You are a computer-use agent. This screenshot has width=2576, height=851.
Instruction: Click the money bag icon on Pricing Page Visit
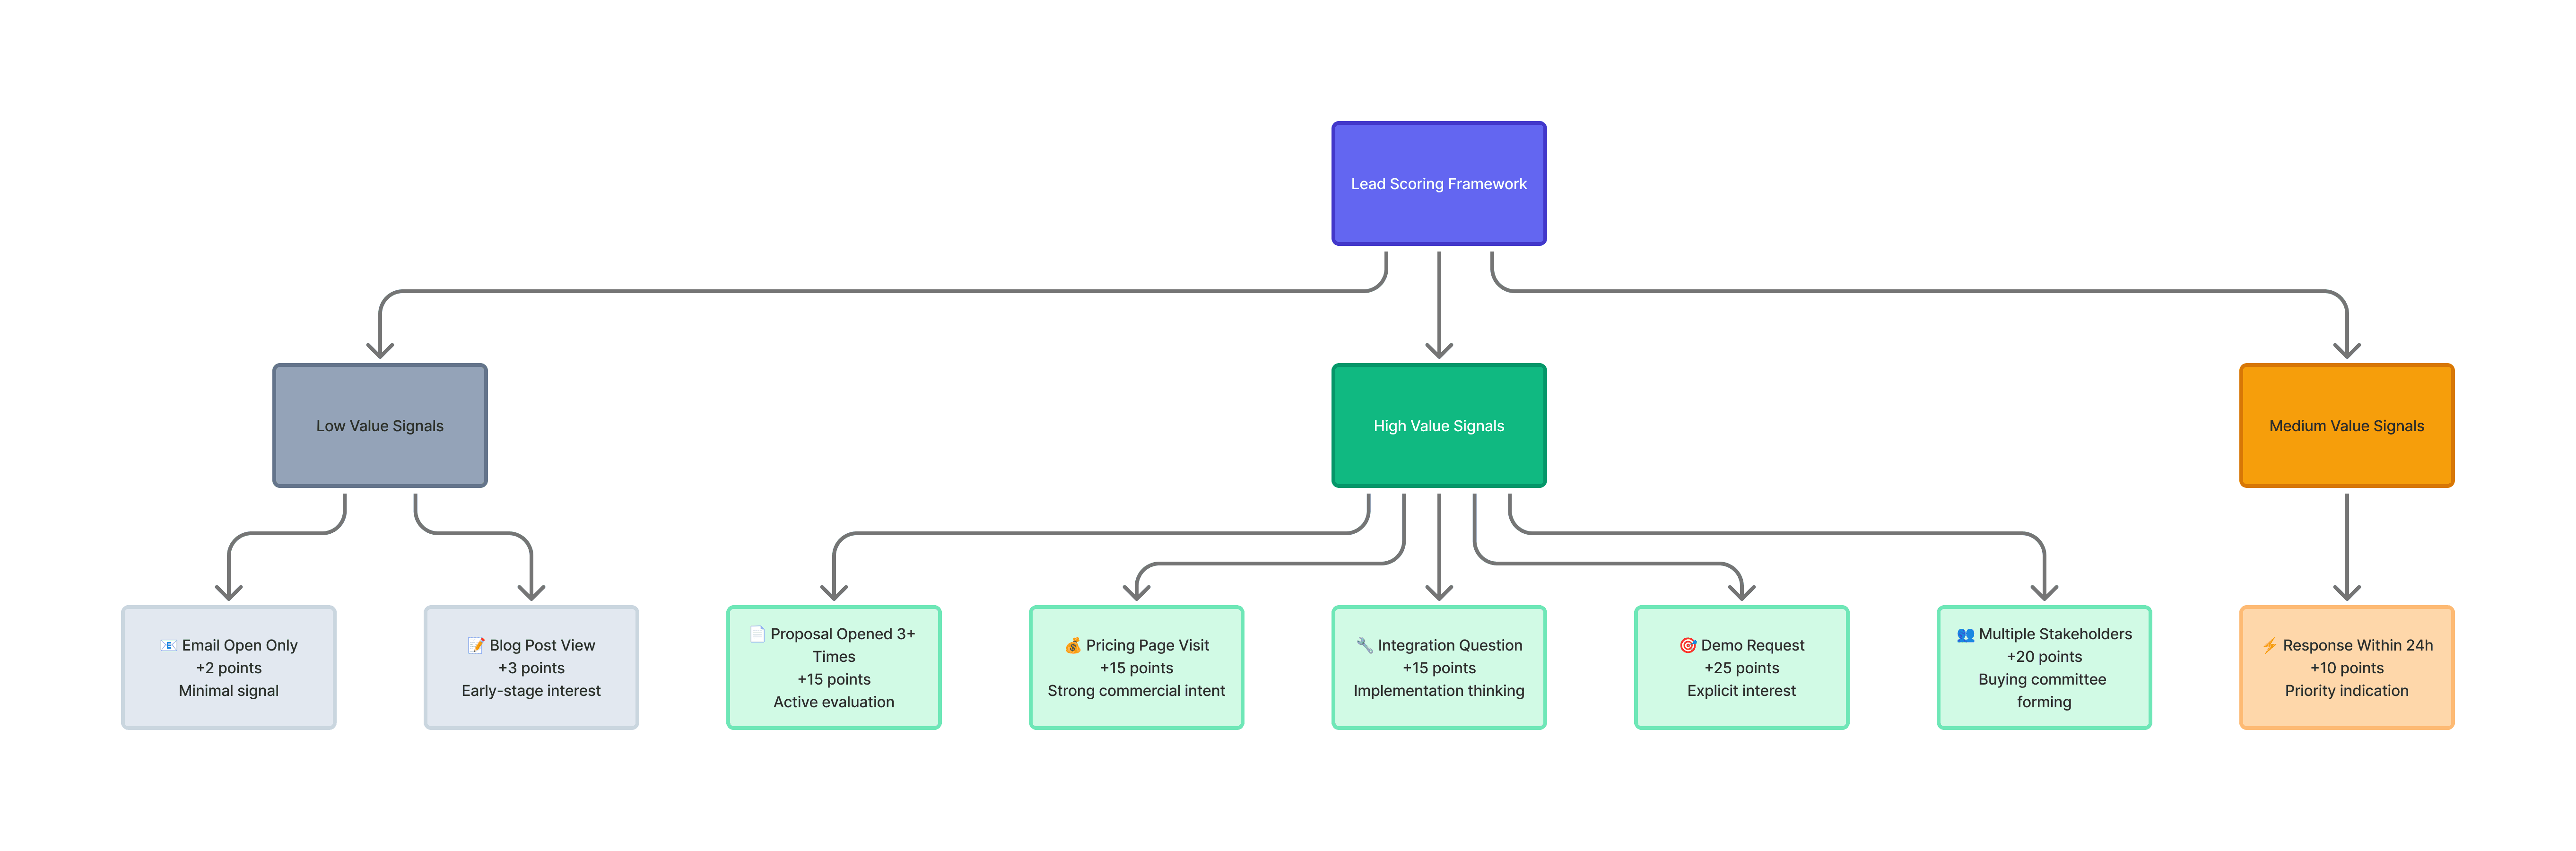[1072, 645]
